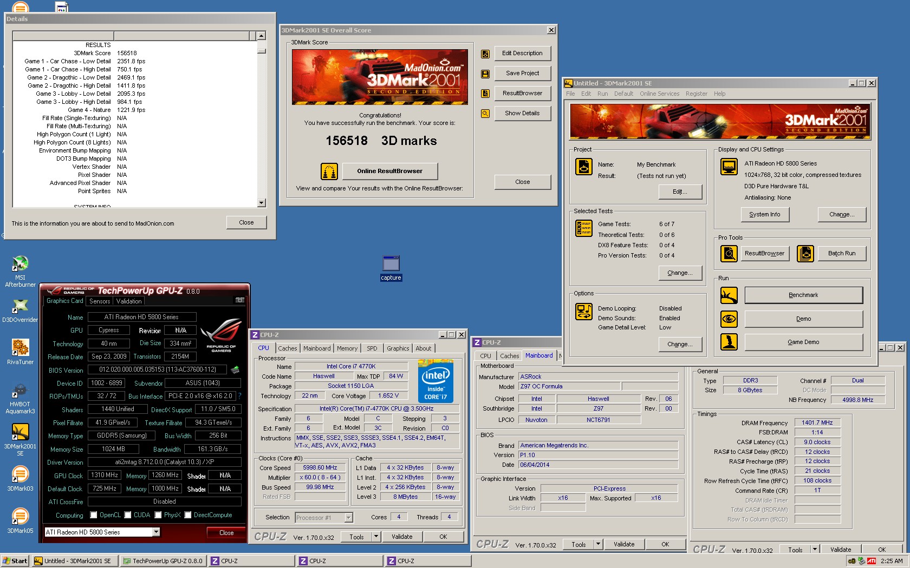Click the Online ResultBrowser icon

[x=329, y=171]
